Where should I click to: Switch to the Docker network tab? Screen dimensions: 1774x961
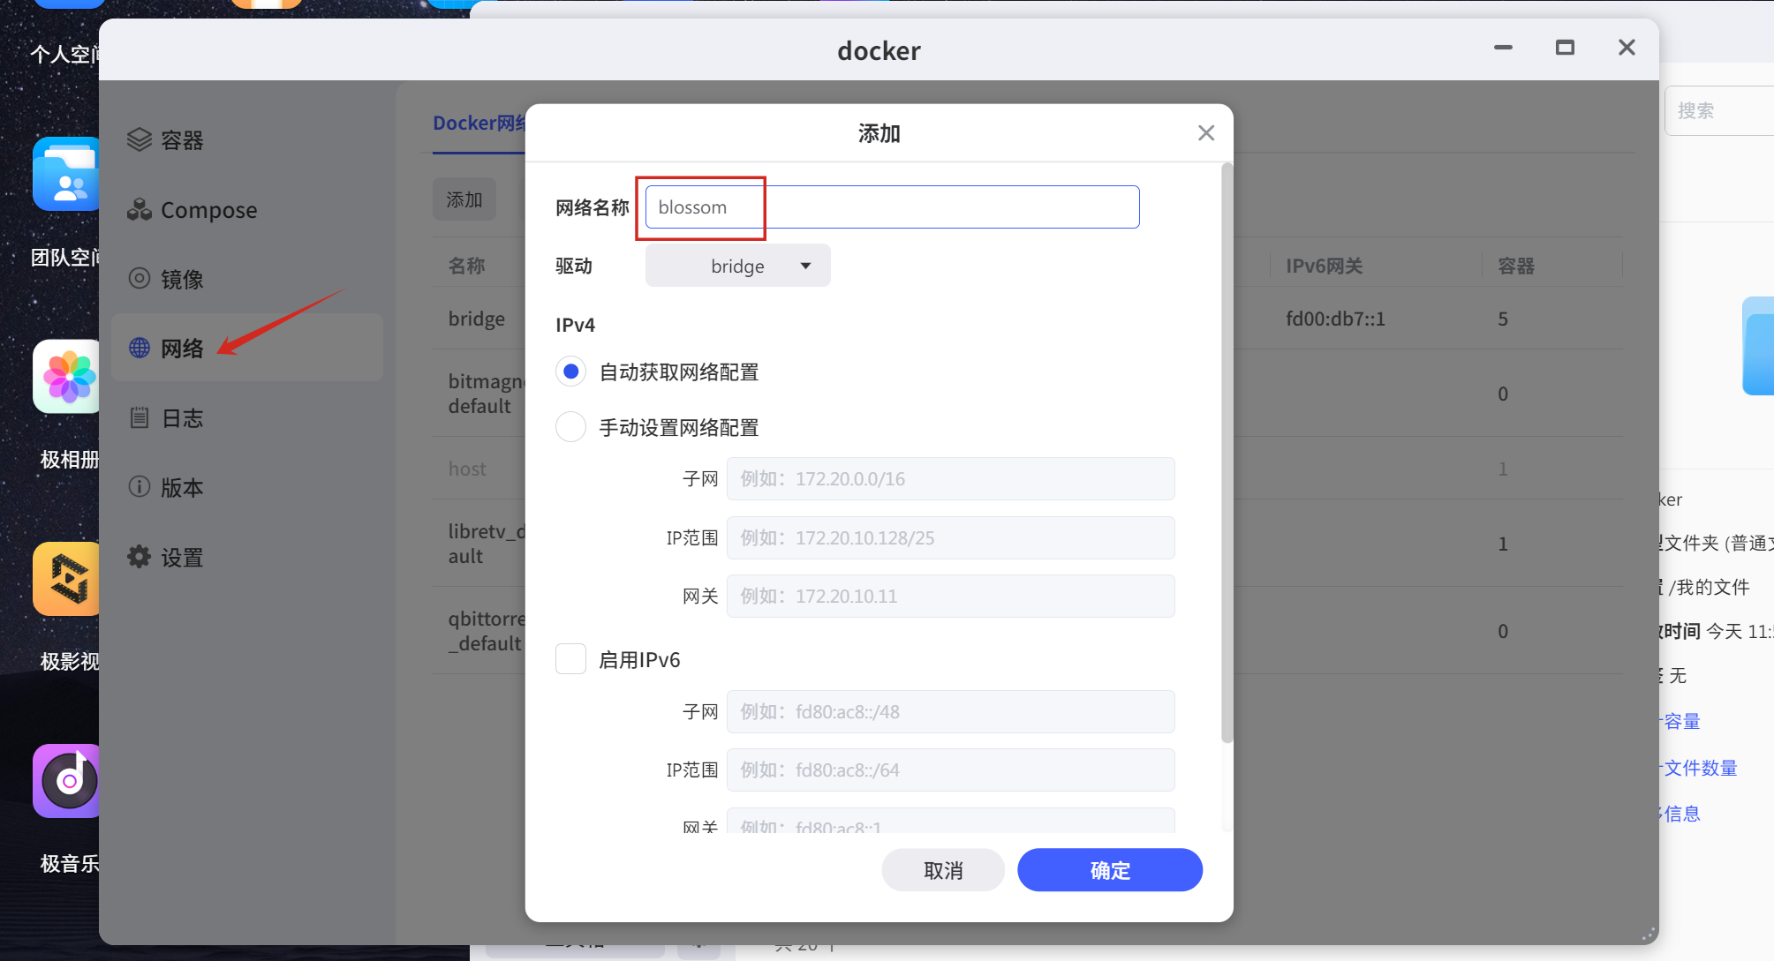[479, 124]
